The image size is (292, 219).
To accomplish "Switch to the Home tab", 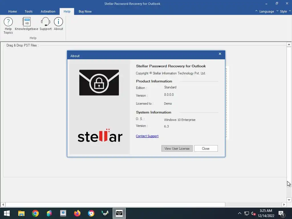I will 13,11.
